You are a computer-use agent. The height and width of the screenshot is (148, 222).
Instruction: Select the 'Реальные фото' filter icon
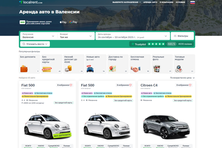tap(156, 69)
